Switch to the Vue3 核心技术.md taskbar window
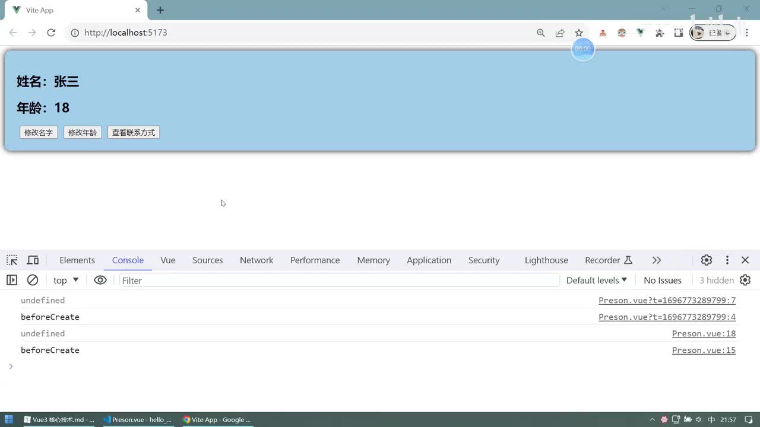 click(x=59, y=419)
